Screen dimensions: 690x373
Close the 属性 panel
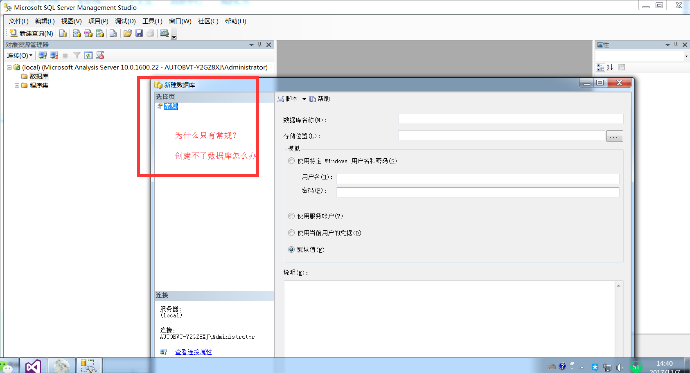(x=685, y=45)
